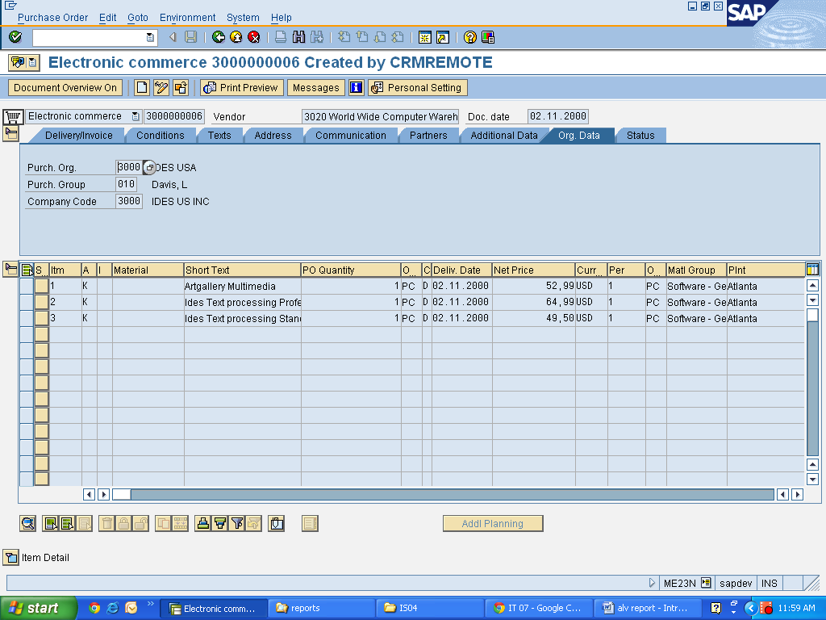The image size is (826, 620).
Task: Select the sort ascending icon below the item grid
Action: (x=203, y=523)
